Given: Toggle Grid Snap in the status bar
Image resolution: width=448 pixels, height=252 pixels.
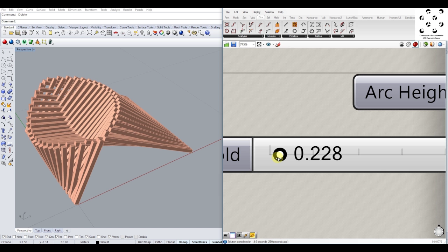Looking at the screenshot, I should (x=144, y=242).
